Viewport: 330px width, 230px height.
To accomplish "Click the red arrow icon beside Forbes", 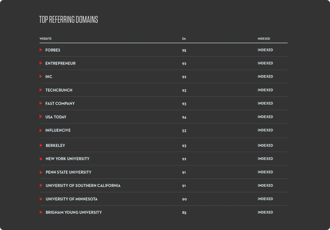I will point(41,50).
